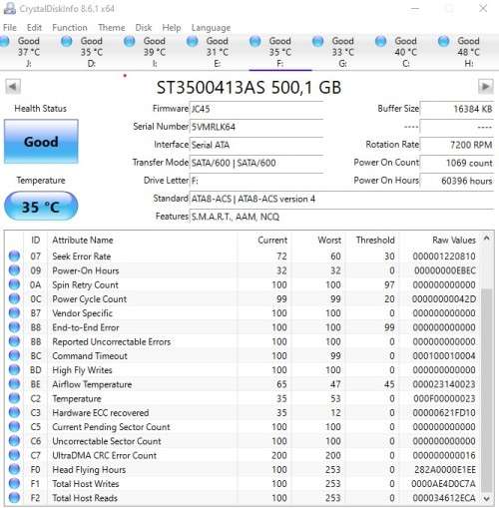Screen dimensions: 499x508
Task: Click the Power On Hours value
Action: tap(457, 181)
